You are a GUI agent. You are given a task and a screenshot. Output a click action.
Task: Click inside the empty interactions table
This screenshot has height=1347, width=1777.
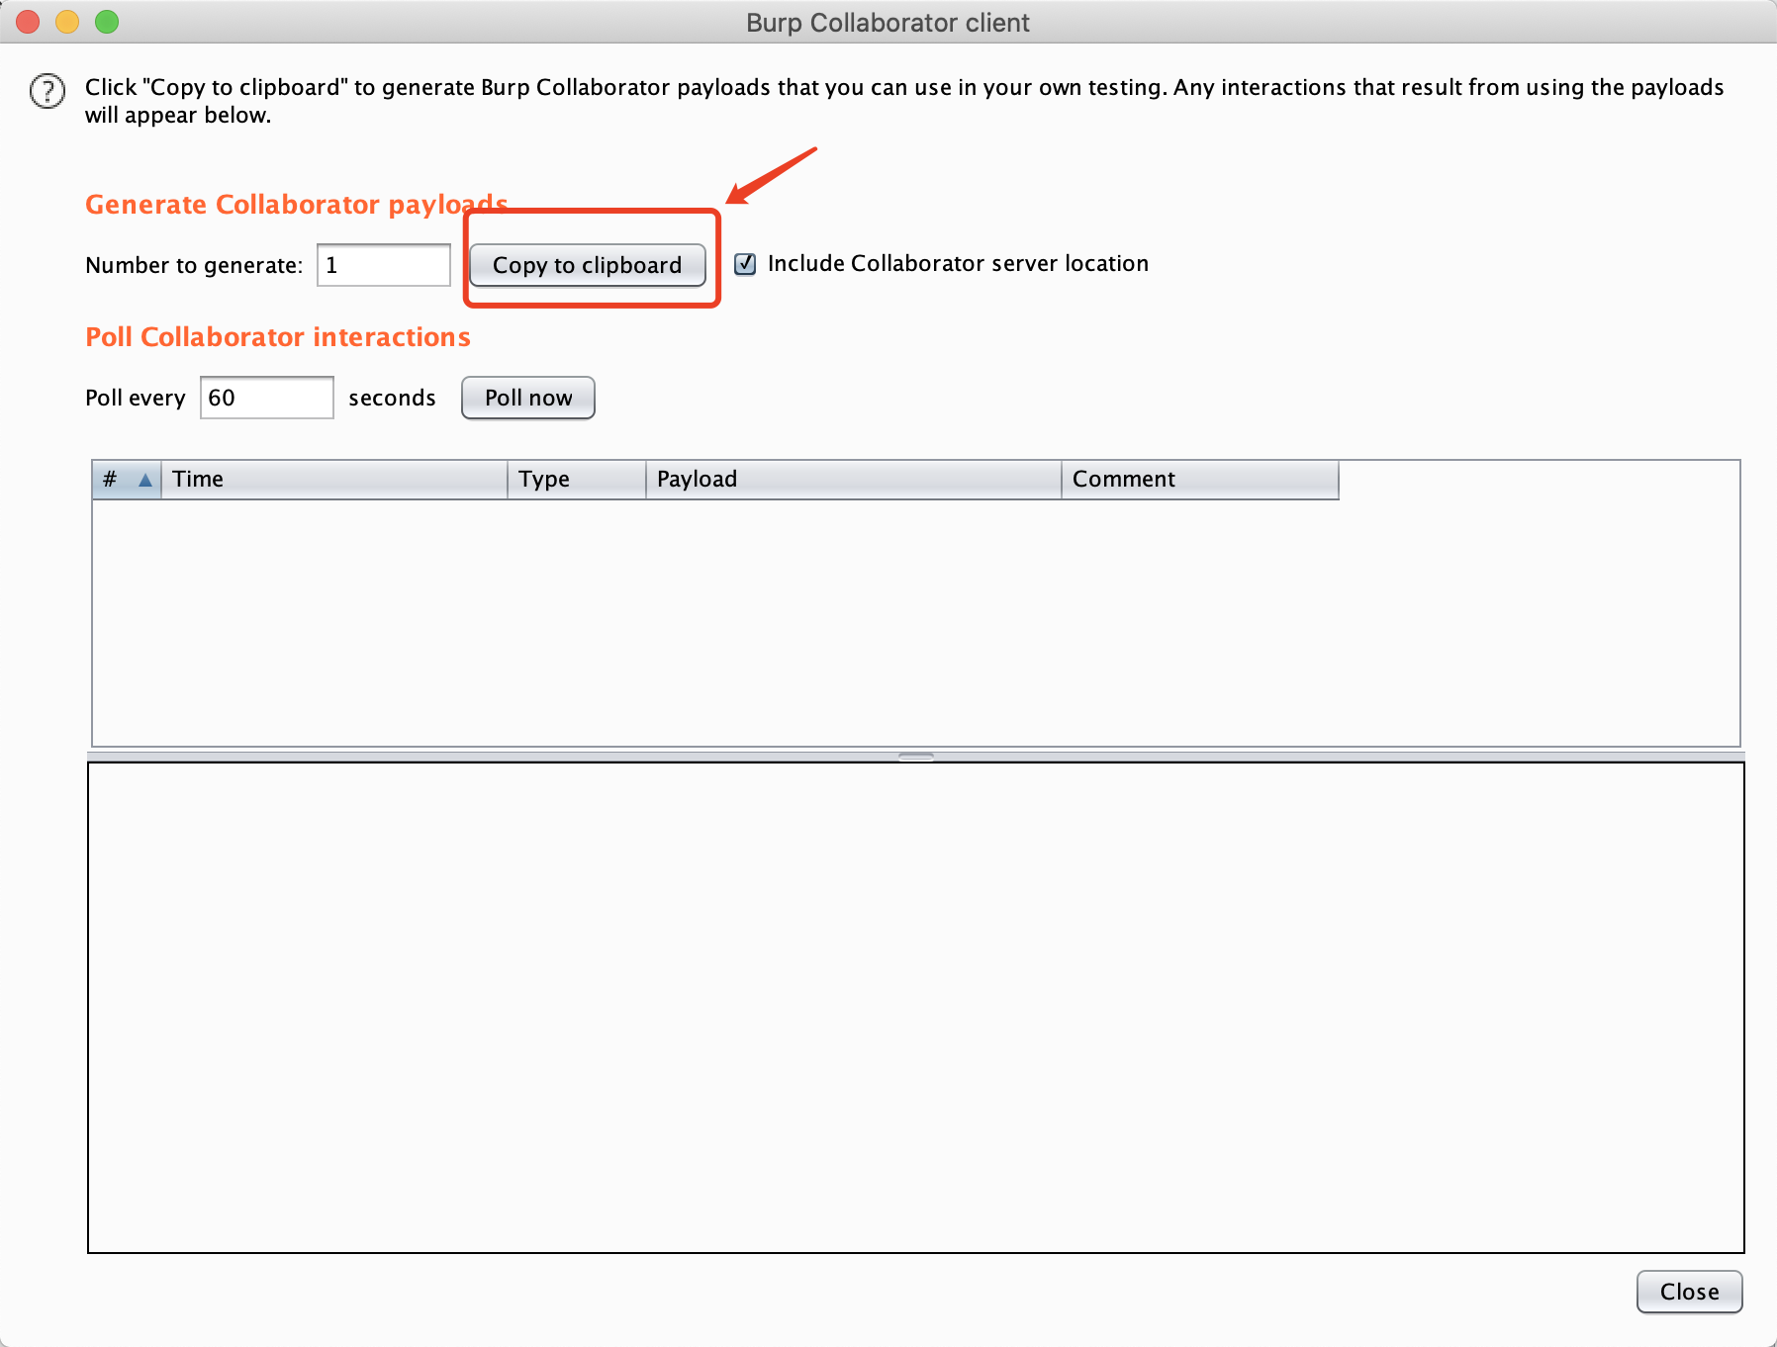point(915,623)
